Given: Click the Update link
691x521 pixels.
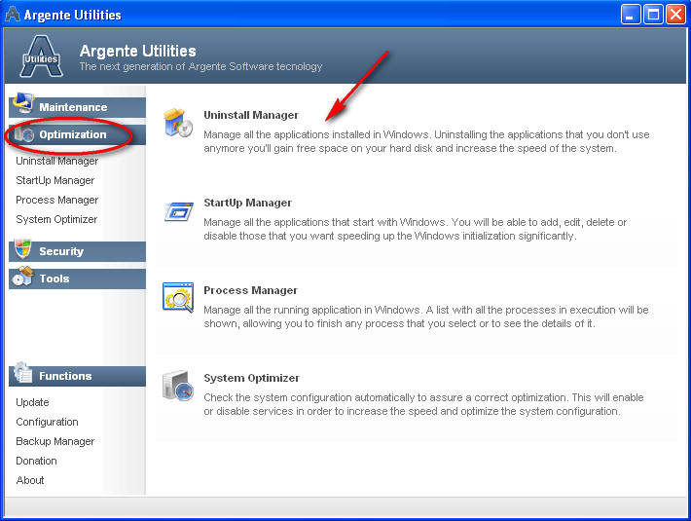Looking at the screenshot, I should click(32, 403).
